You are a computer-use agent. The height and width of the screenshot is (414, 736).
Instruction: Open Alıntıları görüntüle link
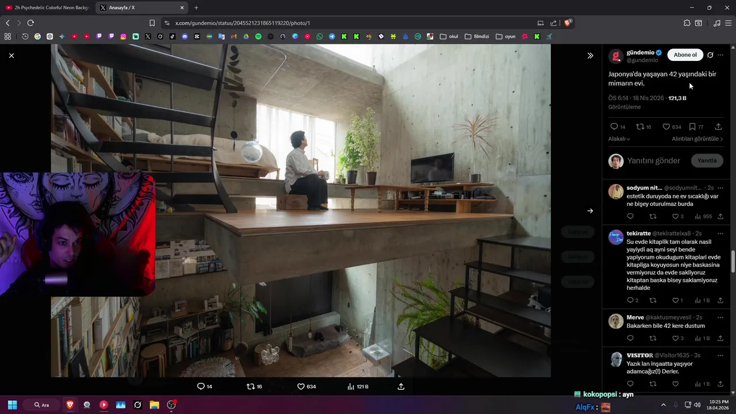coord(697,139)
